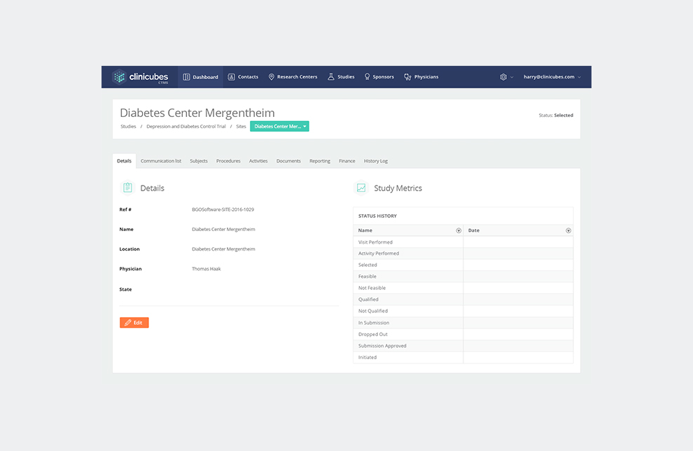Open Research Centers in the navigation bar
693x451 pixels.
[x=293, y=77]
